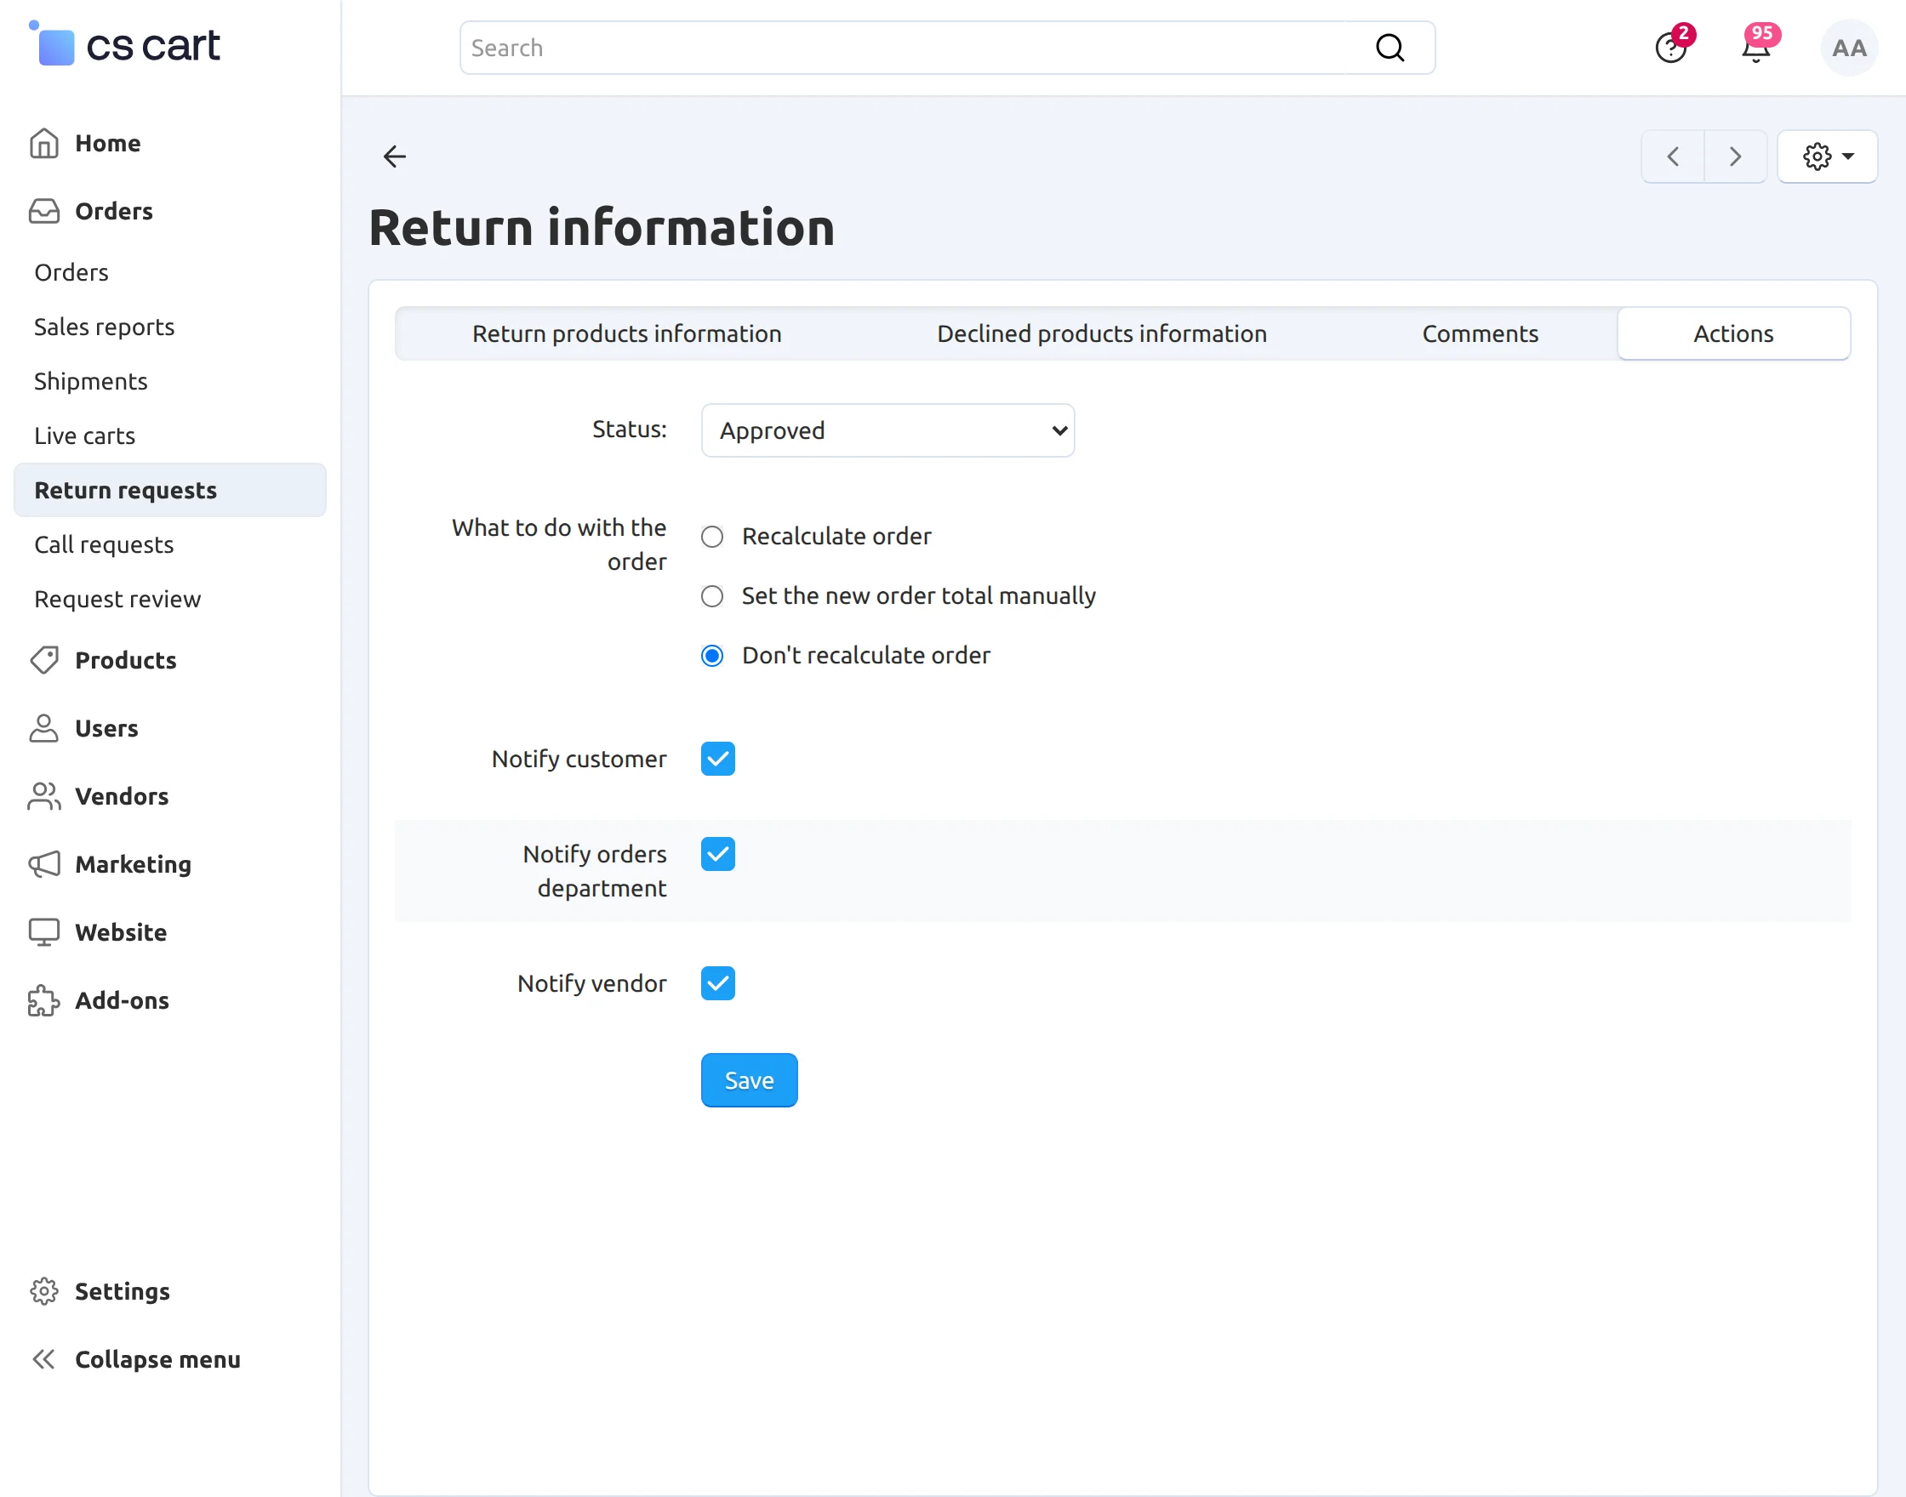
Task: Open the Comments tab
Action: coord(1480,334)
